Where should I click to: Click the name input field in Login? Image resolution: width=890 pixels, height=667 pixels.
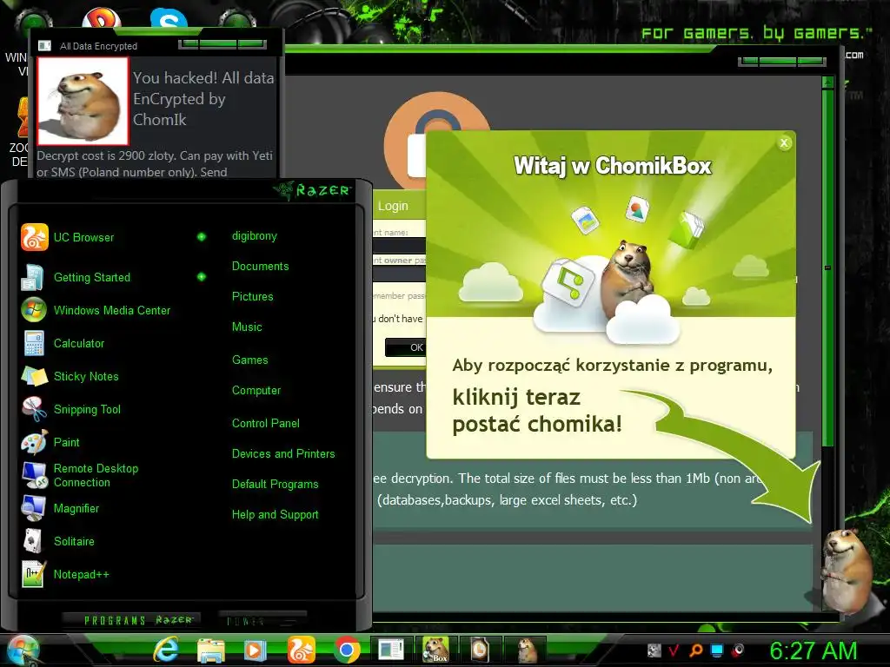[x=400, y=246]
